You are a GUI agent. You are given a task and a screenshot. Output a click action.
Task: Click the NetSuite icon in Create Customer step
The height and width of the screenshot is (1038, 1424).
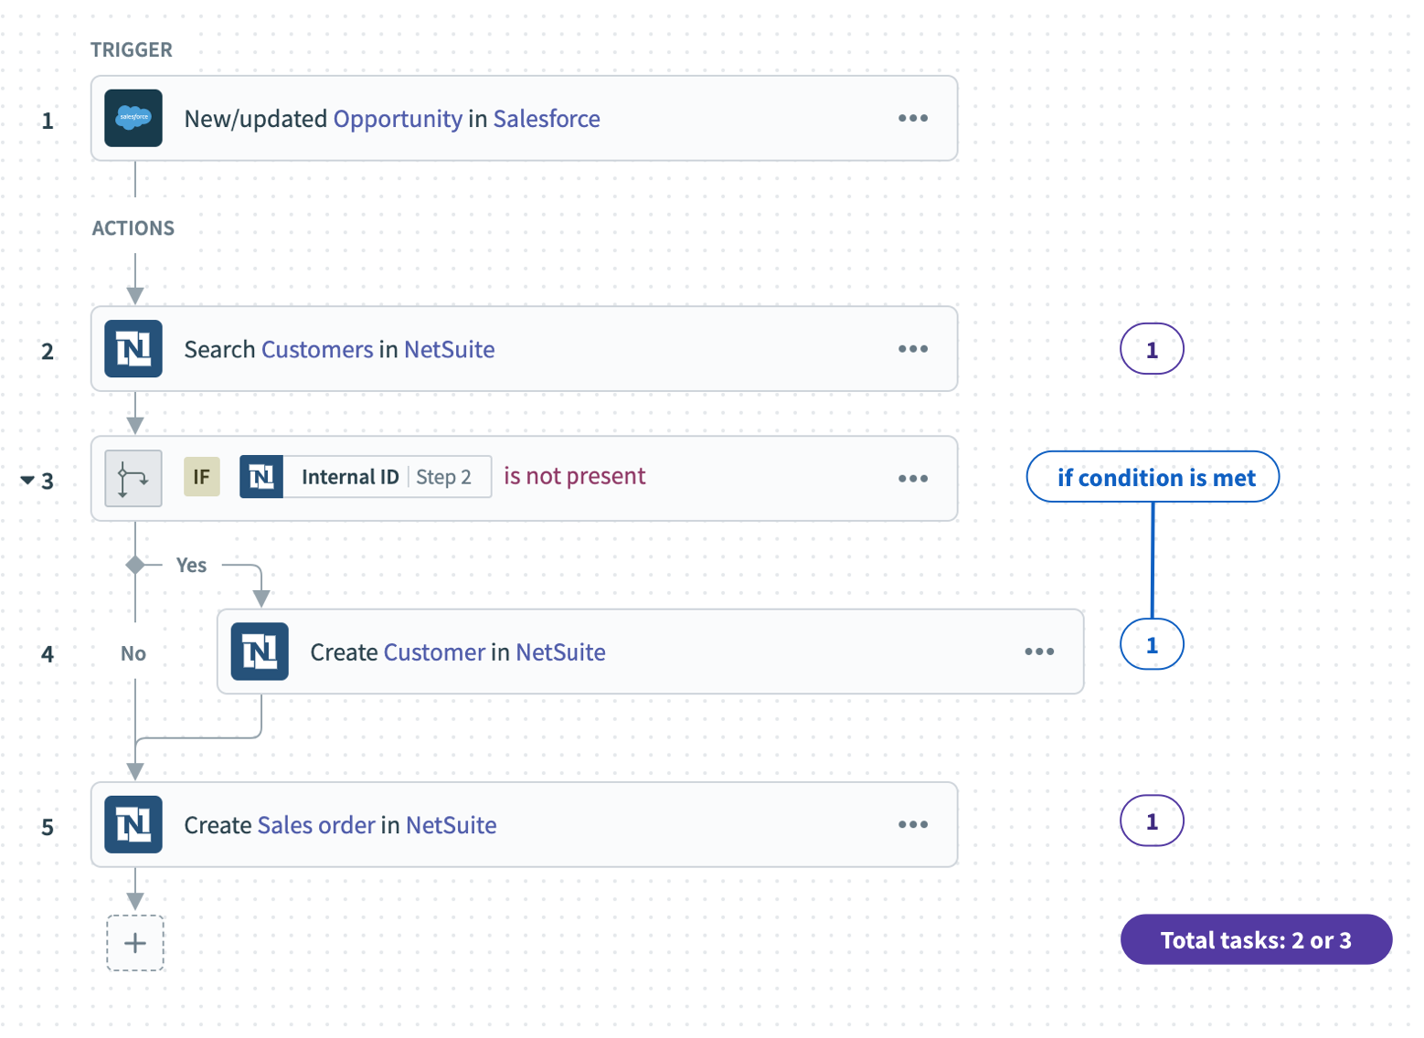click(x=260, y=651)
